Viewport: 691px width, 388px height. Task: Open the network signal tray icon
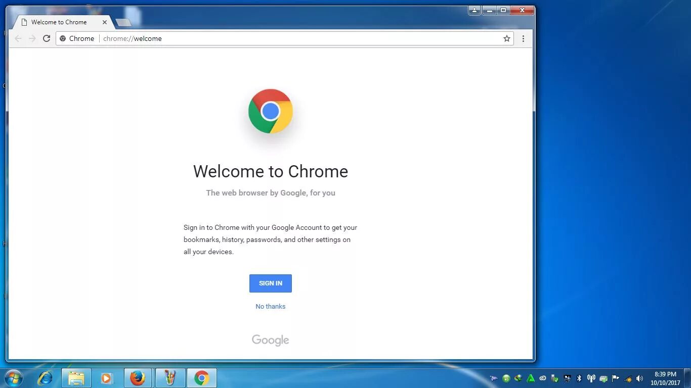tap(628, 378)
